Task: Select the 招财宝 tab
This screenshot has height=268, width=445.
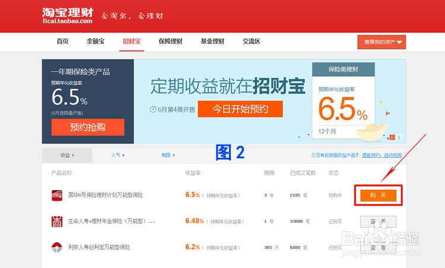Action: click(131, 42)
